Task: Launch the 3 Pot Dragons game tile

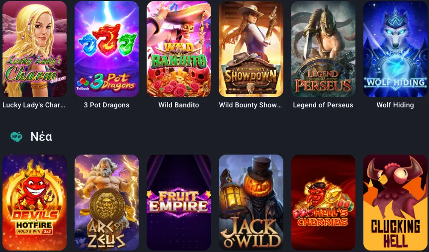Action: click(x=107, y=49)
